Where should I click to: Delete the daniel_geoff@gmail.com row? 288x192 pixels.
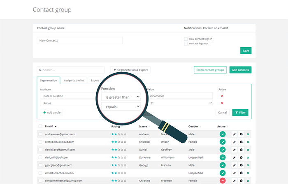[248, 150]
